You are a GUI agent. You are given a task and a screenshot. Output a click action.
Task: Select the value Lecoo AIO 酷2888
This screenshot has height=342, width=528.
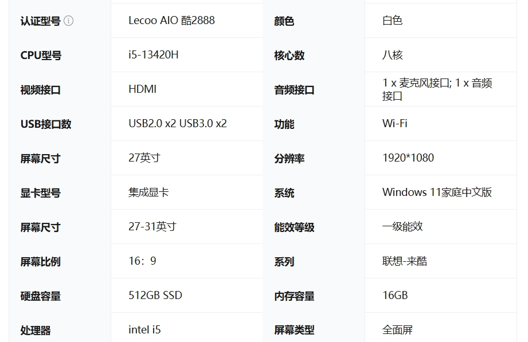[171, 20]
